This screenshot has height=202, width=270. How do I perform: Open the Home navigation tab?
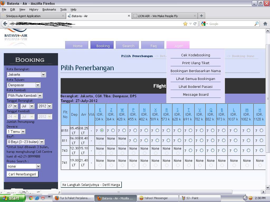point(77,45)
